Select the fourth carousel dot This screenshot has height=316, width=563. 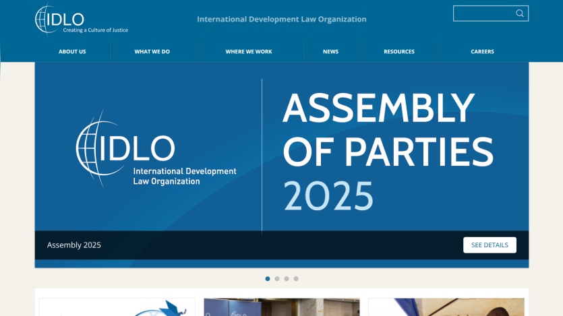click(296, 279)
